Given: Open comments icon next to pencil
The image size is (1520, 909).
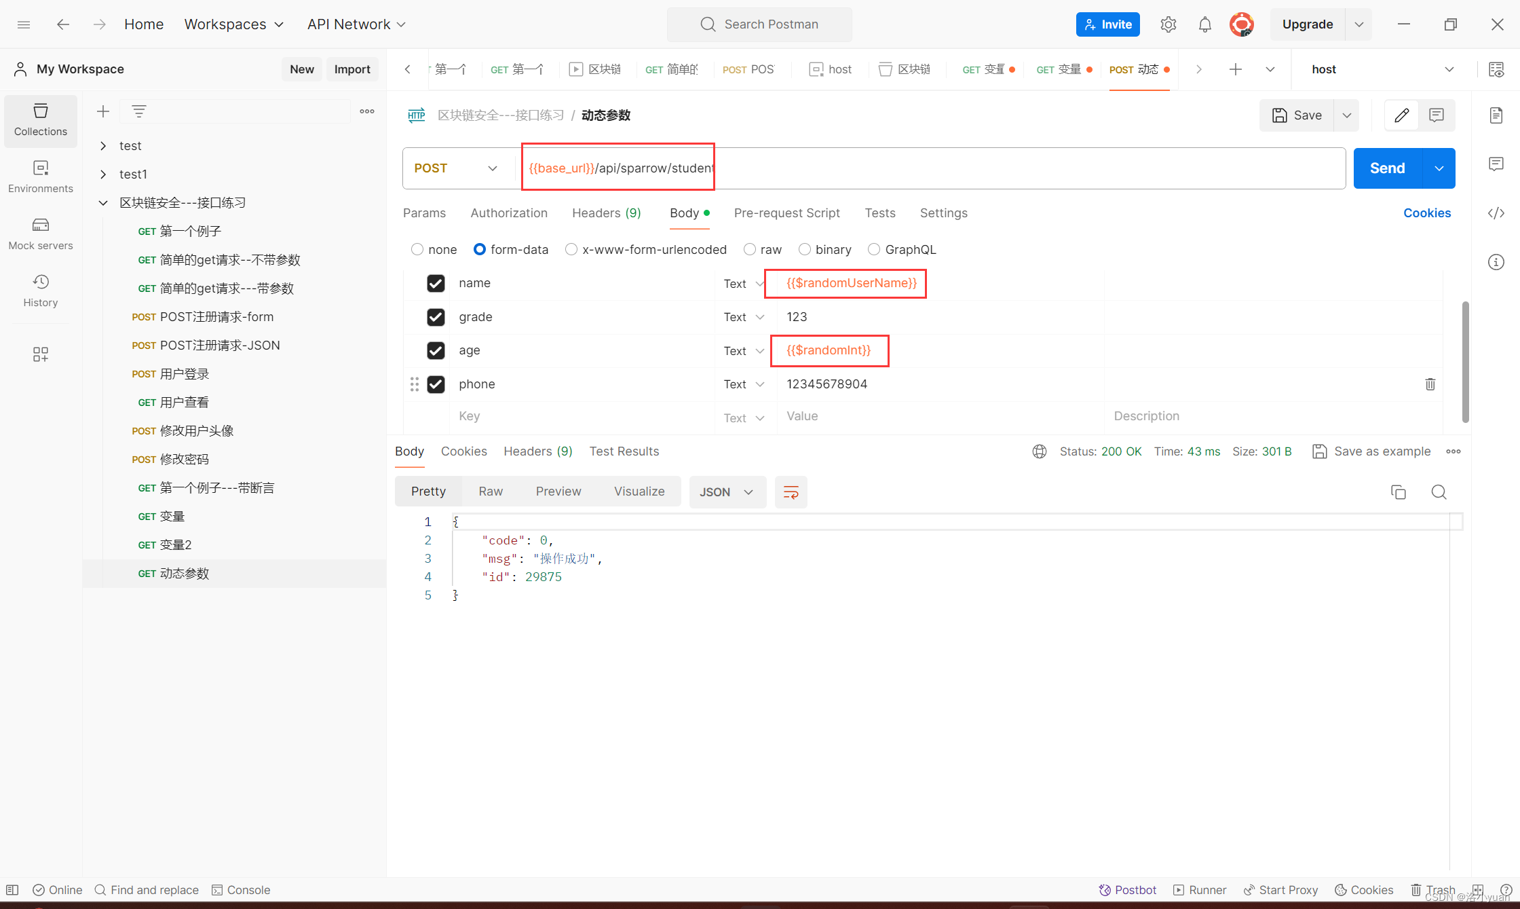Looking at the screenshot, I should coord(1436,115).
